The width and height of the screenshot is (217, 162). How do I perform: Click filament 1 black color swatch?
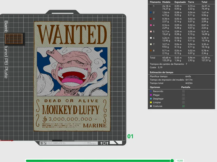click(151, 6)
